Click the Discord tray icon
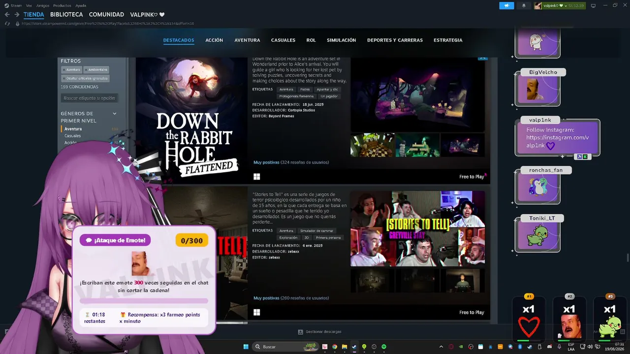 coord(549,347)
